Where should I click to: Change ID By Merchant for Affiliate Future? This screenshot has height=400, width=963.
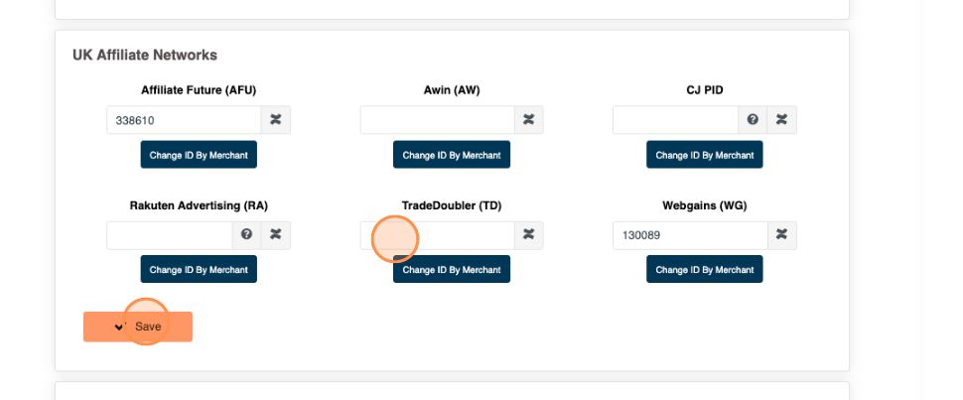(x=199, y=155)
